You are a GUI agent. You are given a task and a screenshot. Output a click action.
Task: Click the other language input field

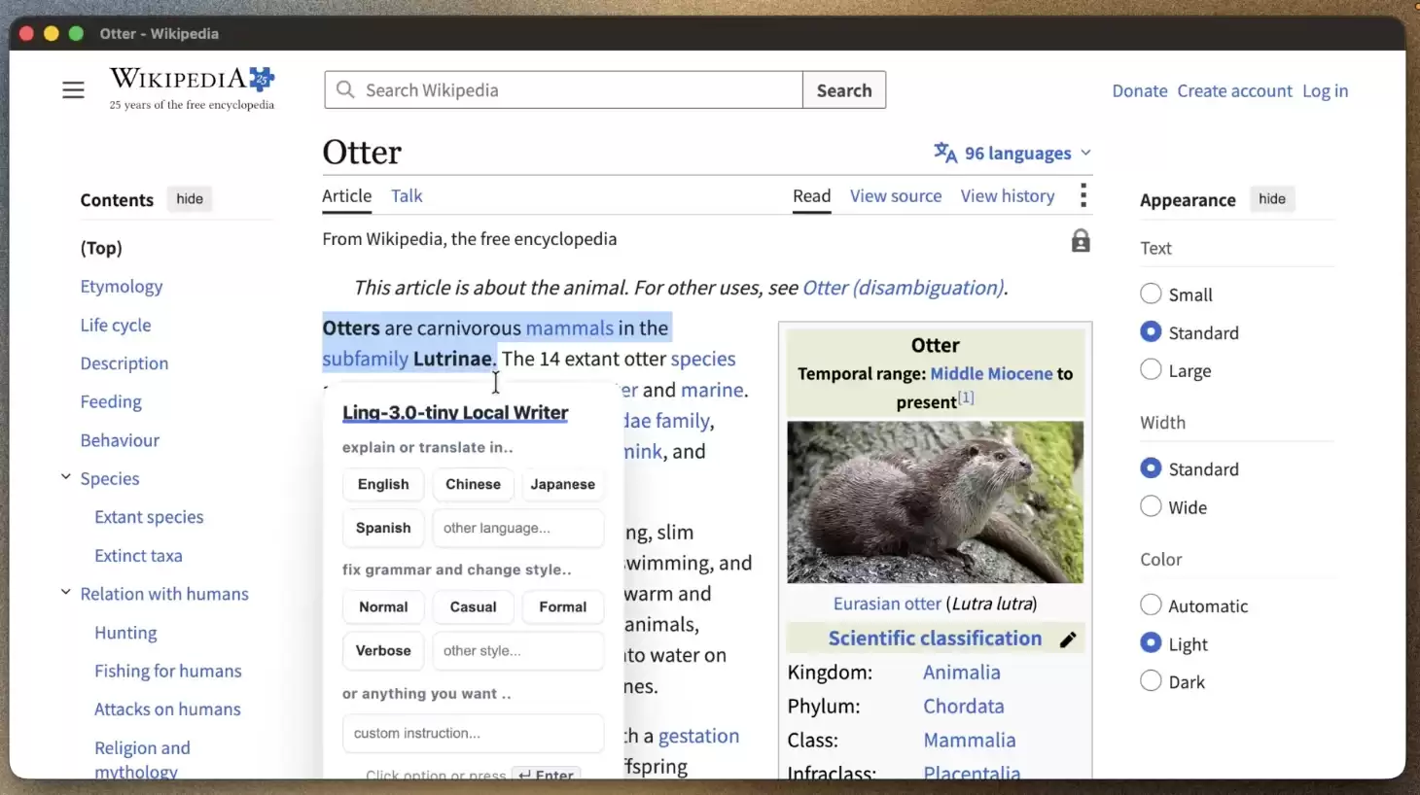point(518,528)
